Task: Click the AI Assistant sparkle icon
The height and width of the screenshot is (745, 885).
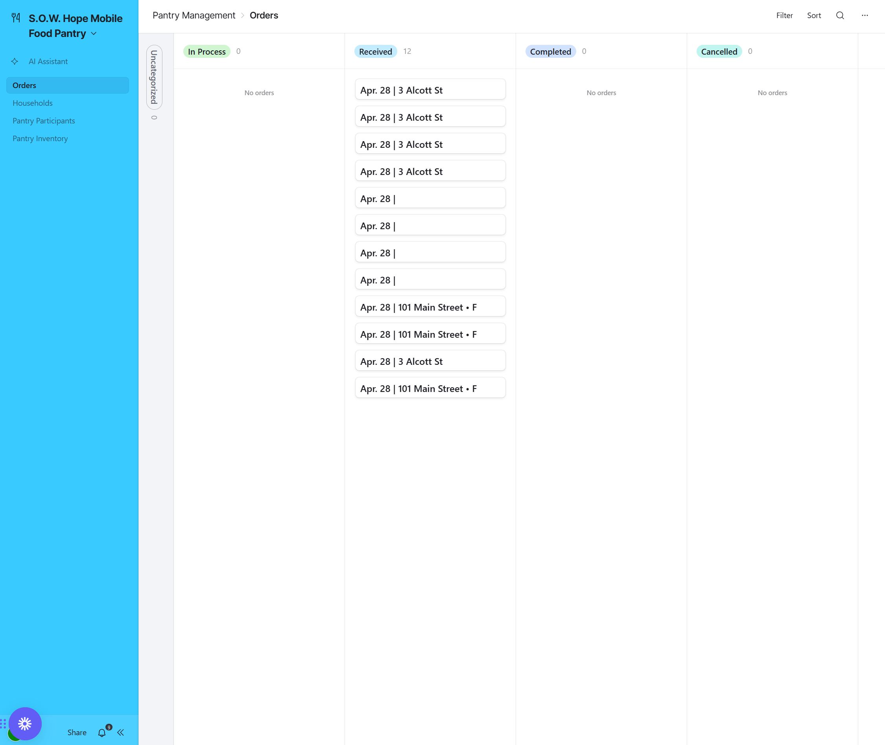Action: pyautogui.click(x=15, y=62)
